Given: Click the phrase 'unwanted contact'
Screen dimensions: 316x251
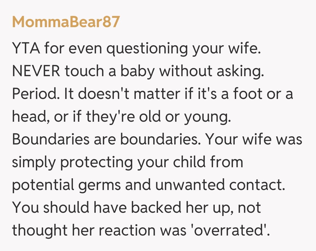Looking at the screenshot, I should (220, 185).
